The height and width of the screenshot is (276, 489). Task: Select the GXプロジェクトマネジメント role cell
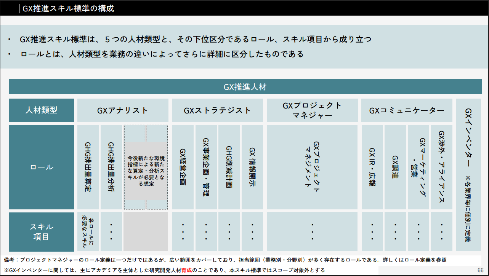tap(312, 167)
